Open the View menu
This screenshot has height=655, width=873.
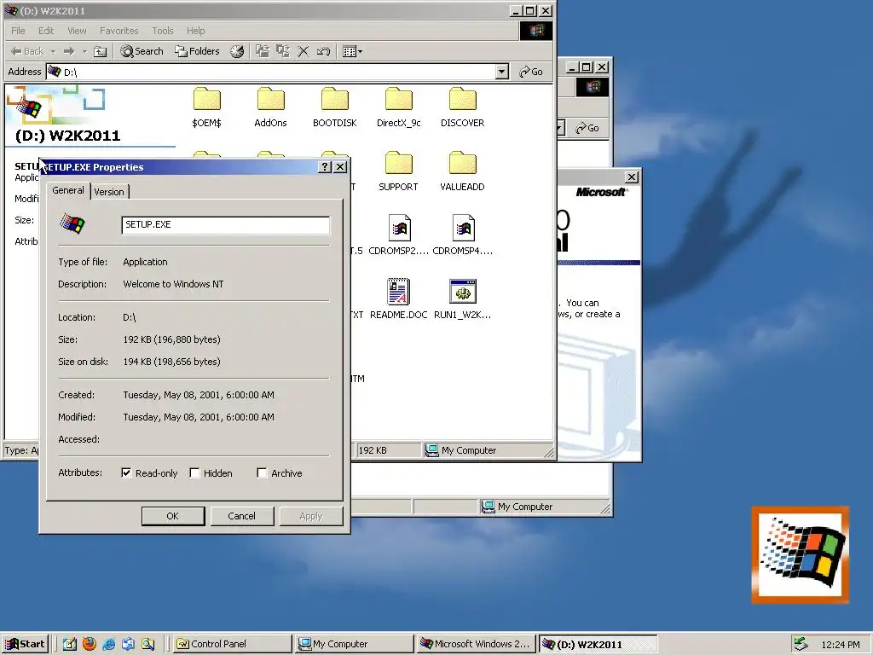click(x=77, y=31)
